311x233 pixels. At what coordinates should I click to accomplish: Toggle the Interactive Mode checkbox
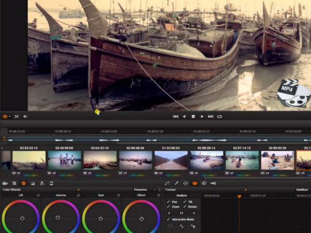[x=168, y=219]
